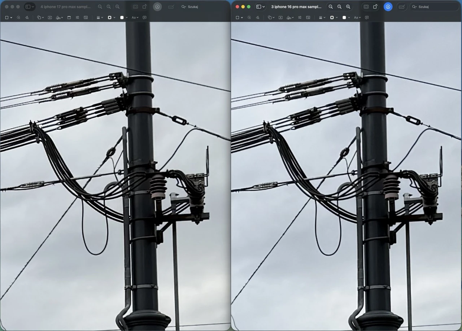Screen dimensions: 462x331
Task: Open fill color picker in iPhone 16 window
Action: coord(345,17)
